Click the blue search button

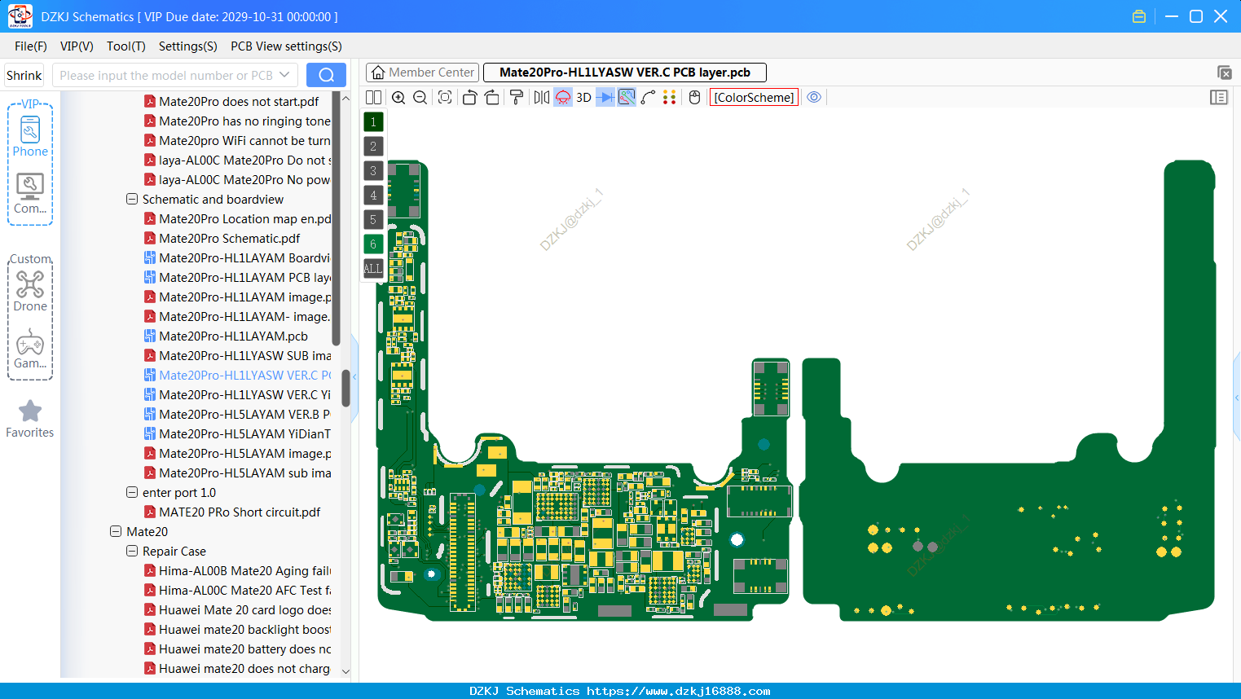click(326, 75)
